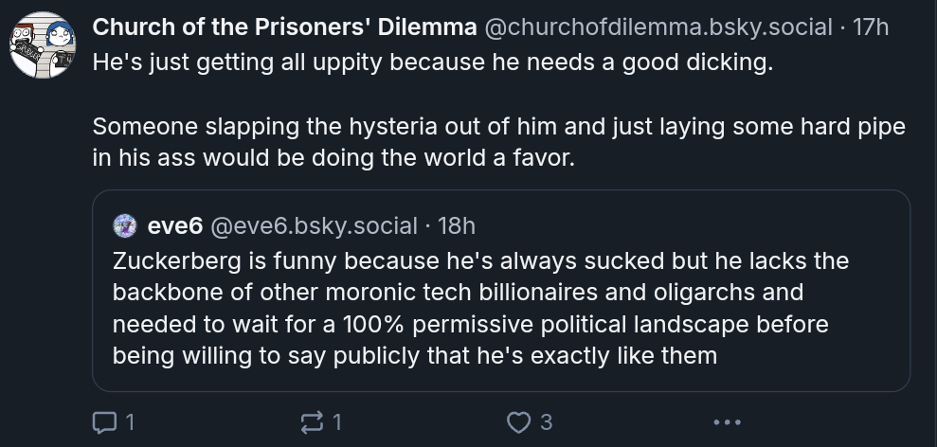This screenshot has width=937, height=447.
Task: Click quoted text line "backbone of other moronic"
Action: click(458, 293)
